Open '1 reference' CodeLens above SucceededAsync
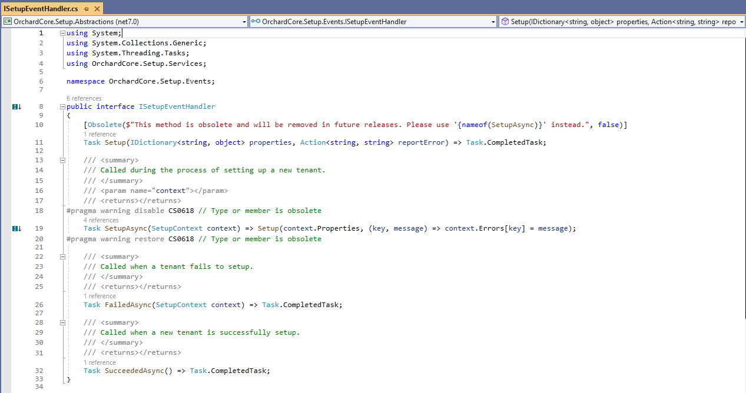Screen dimensions: 746x393 pyautogui.click(x=100, y=363)
